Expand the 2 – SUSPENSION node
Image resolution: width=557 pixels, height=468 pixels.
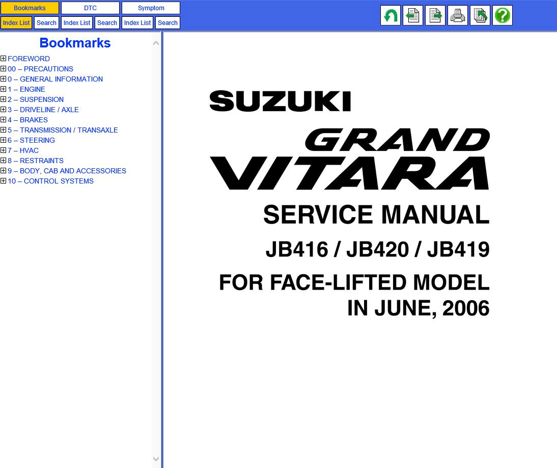point(3,99)
